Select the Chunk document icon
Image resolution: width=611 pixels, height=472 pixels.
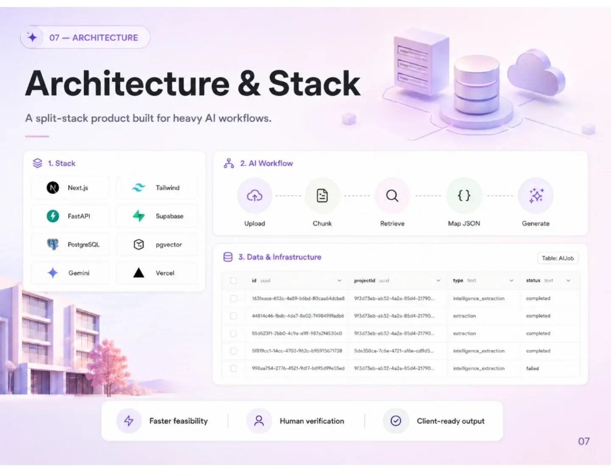pos(322,196)
